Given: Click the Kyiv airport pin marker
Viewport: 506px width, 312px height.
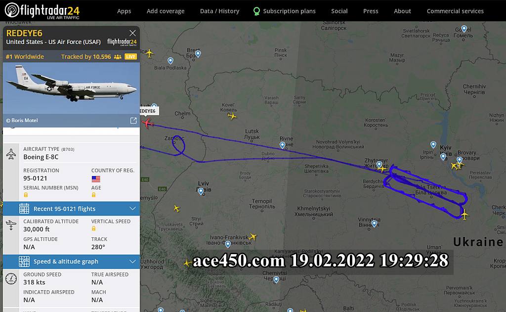Looking at the screenshot, I should pyautogui.click(x=443, y=157).
